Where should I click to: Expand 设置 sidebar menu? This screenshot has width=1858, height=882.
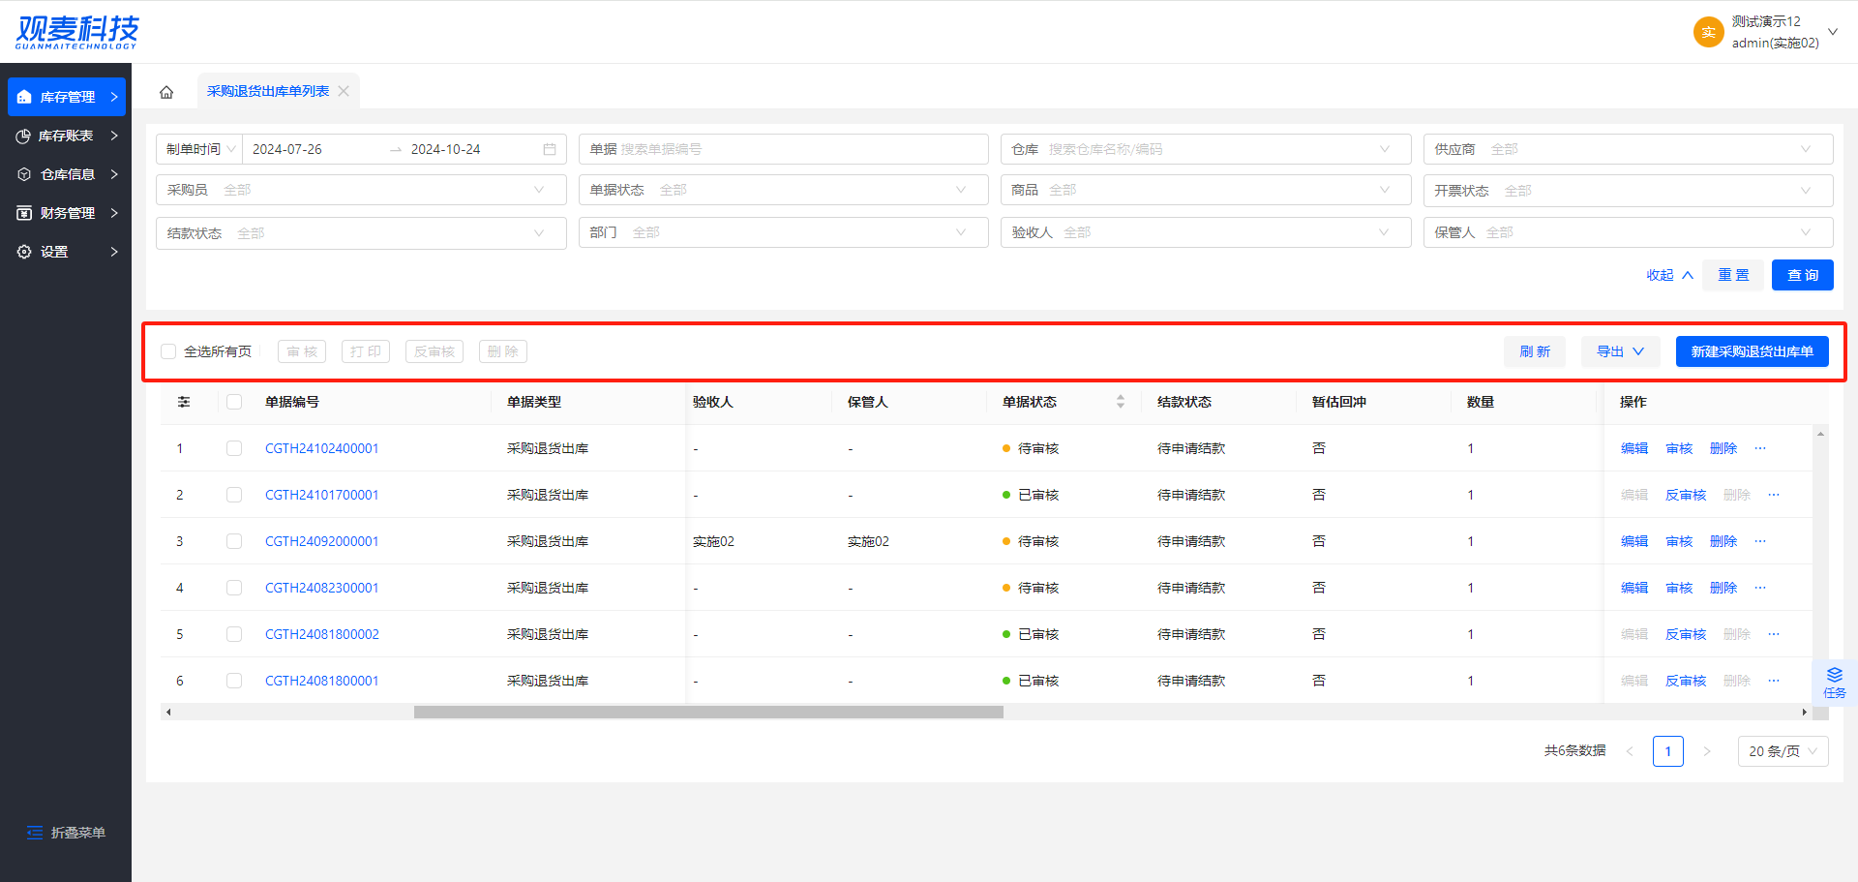point(67,252)
